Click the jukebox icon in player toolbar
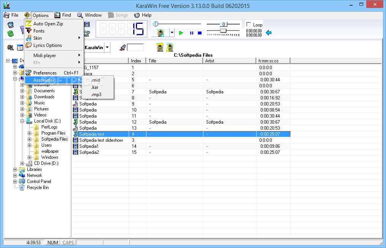This screenshot has height=248, width=386. pyautogui.click(x=161, y=33)
